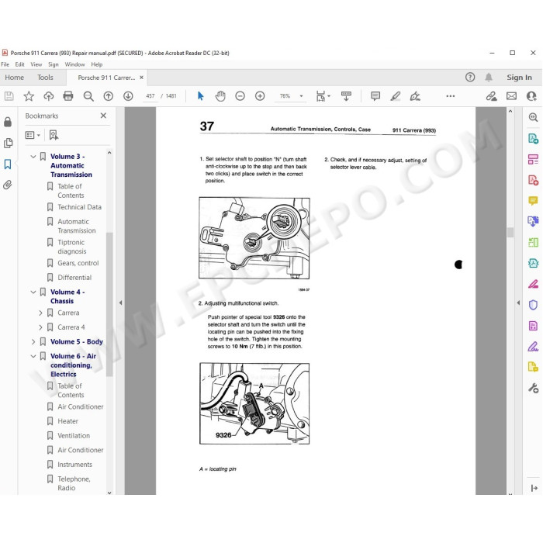Open the File menu
The width and height of the screenshot is (543, 543).
click(5, 64)
